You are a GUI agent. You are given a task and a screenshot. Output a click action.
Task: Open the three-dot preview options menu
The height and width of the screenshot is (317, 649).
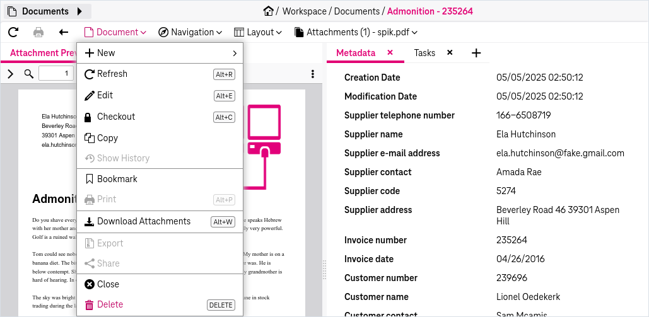[x=312, y=74]
